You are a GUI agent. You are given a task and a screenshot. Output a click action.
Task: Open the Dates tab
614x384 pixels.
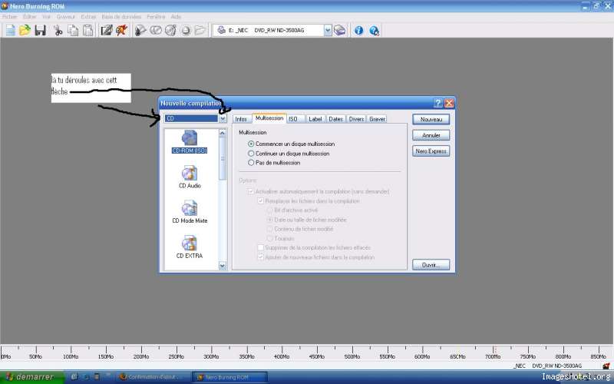point(335,119)
